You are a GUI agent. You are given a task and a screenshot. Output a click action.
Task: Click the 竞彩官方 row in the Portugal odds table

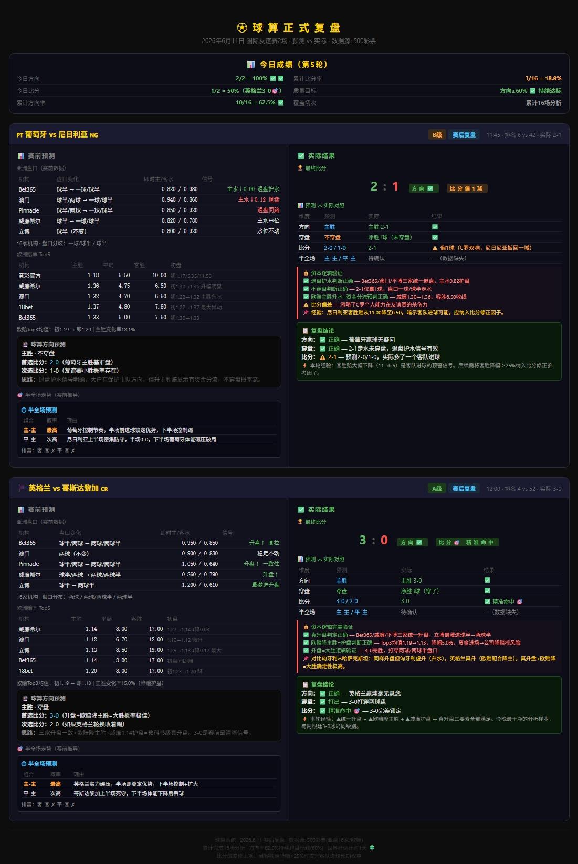(149, 276)
